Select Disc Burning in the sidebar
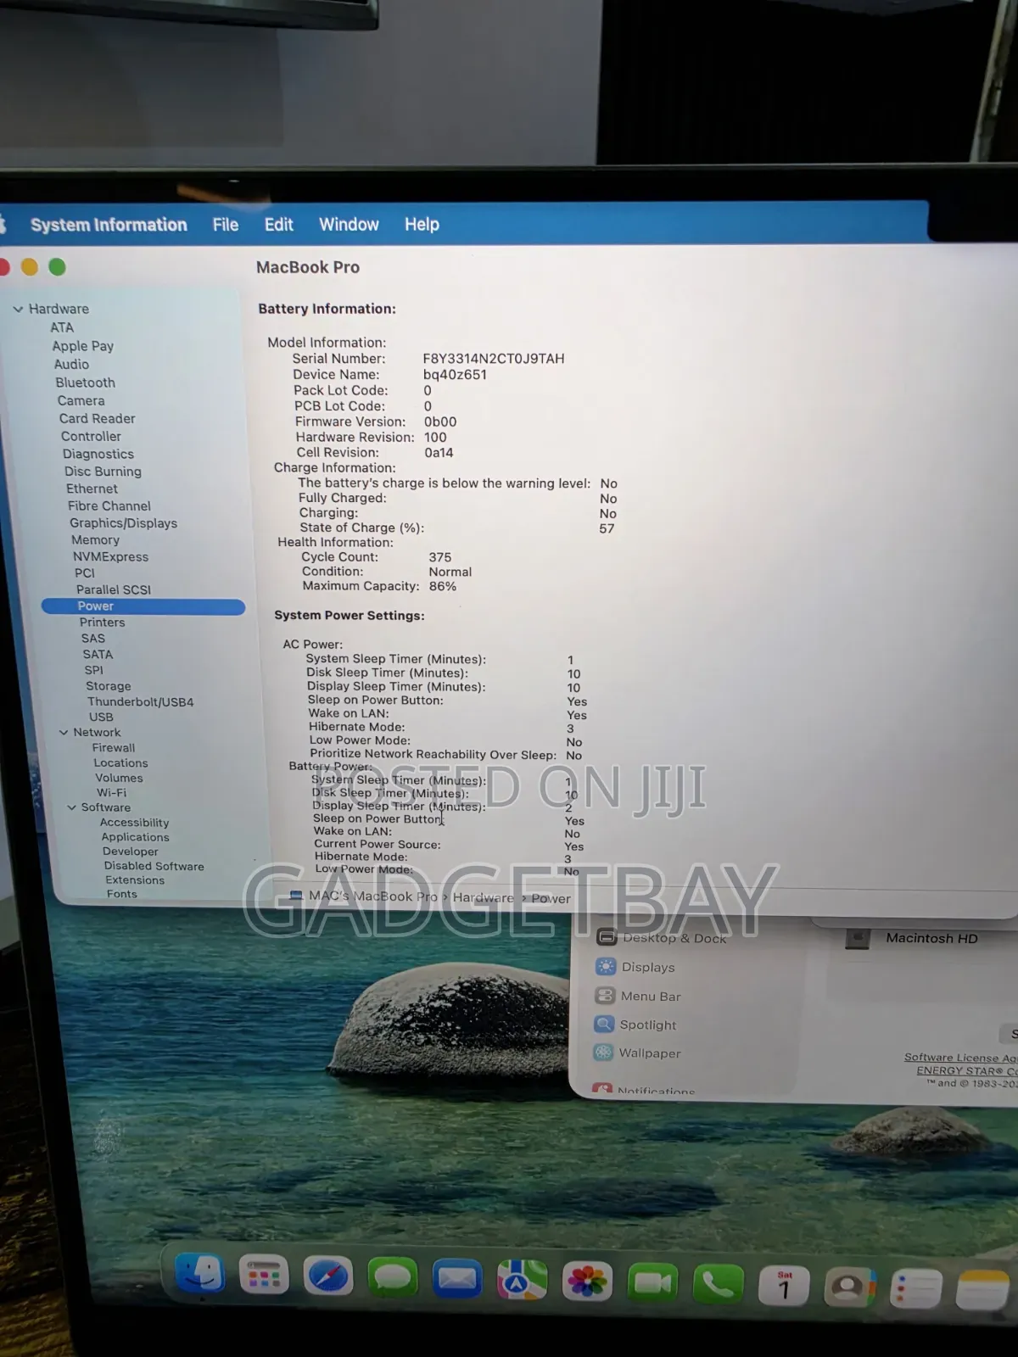This screenshot has height=1357, width=1018. [103, 472]
